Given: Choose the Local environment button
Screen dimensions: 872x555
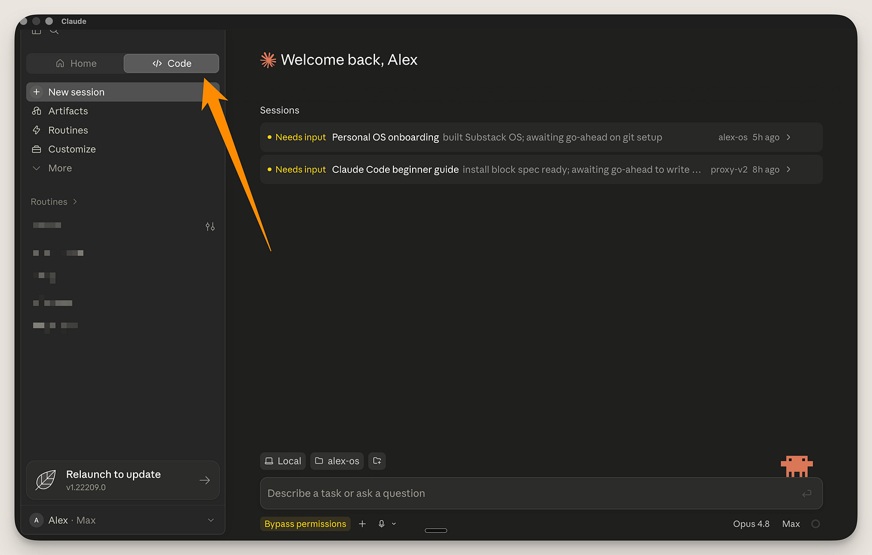Looking at the screenshot, I should tap(283, 461).
